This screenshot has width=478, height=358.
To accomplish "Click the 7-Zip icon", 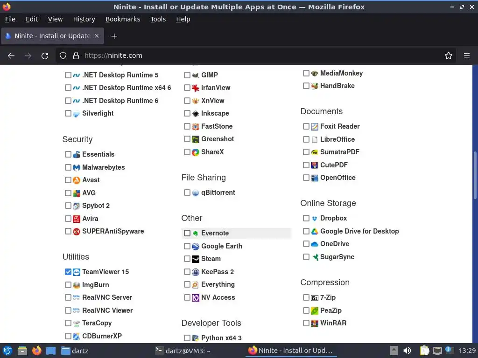I will coord(315,298).
